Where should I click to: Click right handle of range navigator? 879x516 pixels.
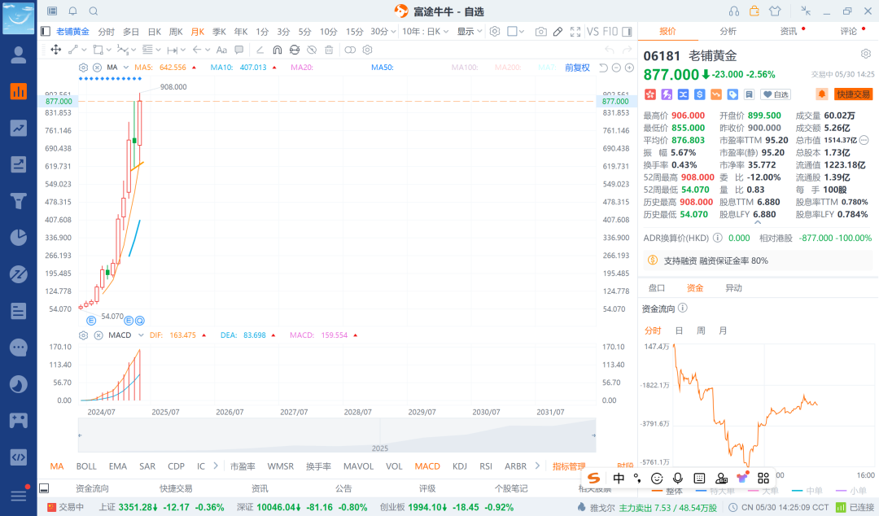click(x=594, y=435)
